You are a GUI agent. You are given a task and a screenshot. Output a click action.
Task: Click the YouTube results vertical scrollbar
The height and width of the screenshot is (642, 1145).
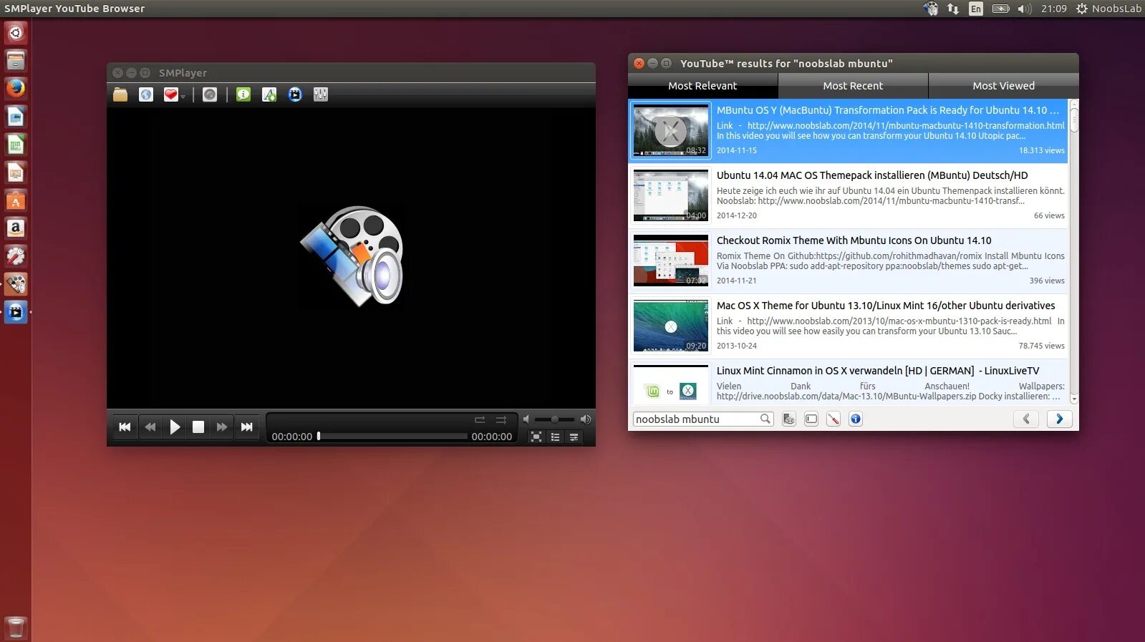[x=1073, y=252]
